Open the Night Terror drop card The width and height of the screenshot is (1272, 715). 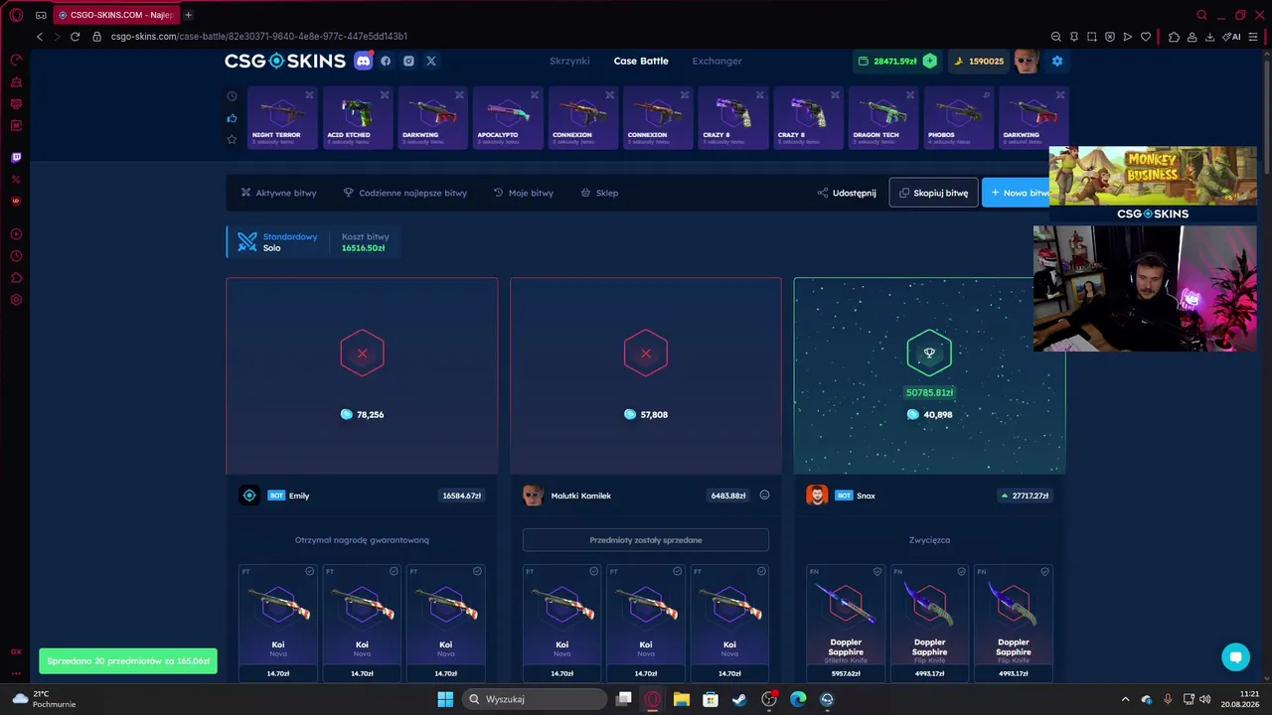tap(282, 118)
